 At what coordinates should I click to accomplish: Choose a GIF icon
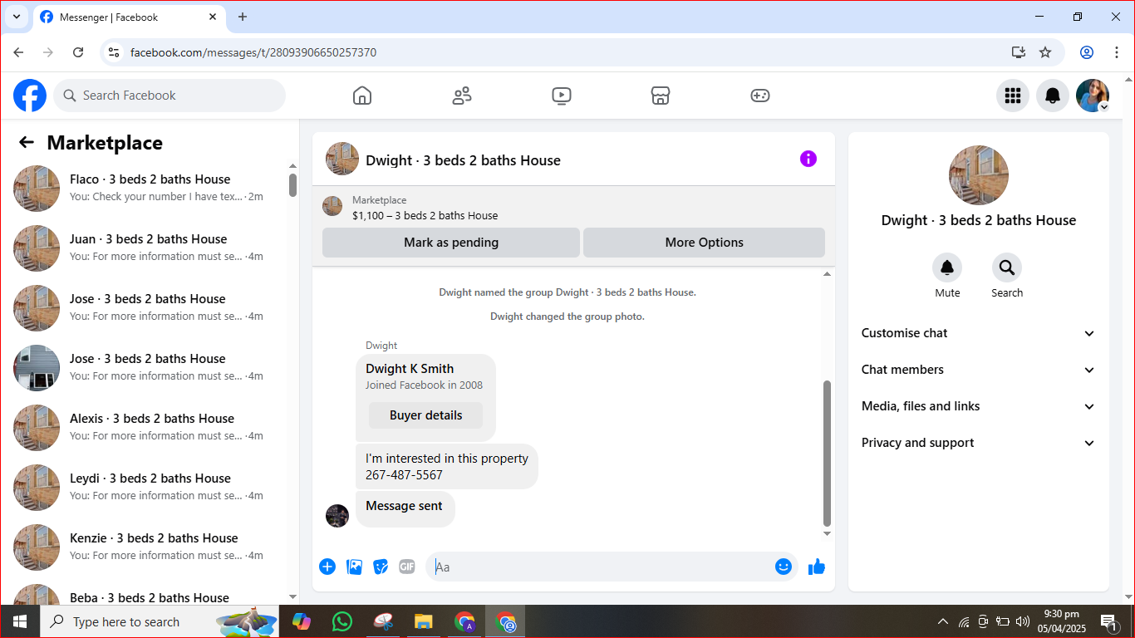point(407,567)
